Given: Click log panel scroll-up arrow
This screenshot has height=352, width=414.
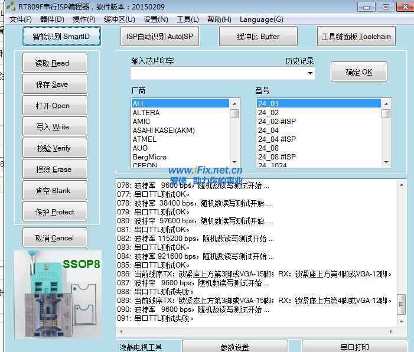Looking at the screenshot, I should pyautogui.click(x=402, y=185).
